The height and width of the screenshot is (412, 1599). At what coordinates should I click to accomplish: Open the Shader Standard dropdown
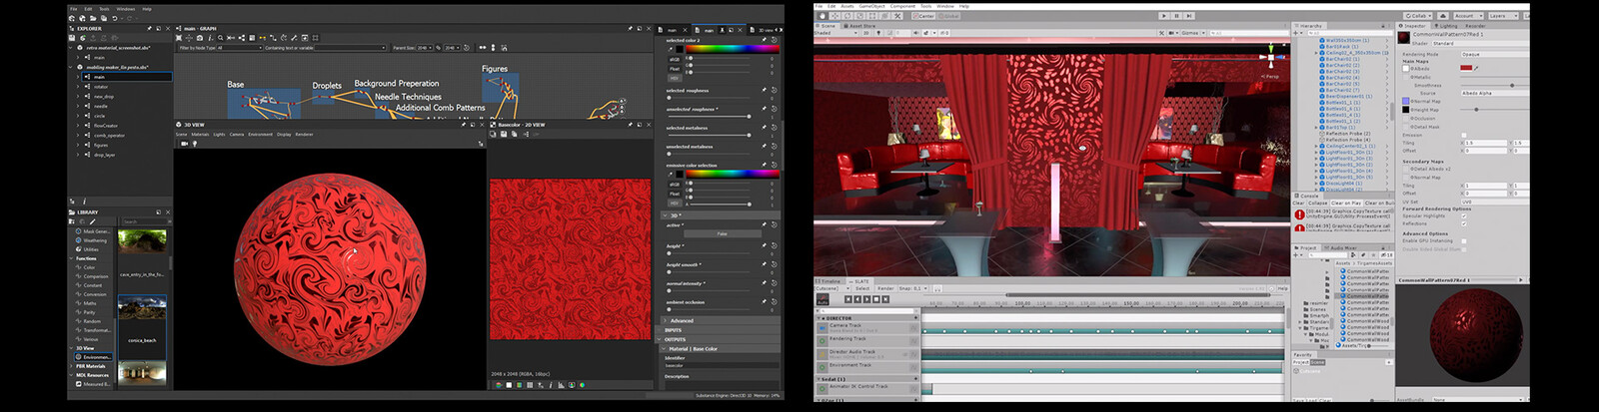[x=1480, y=43]
